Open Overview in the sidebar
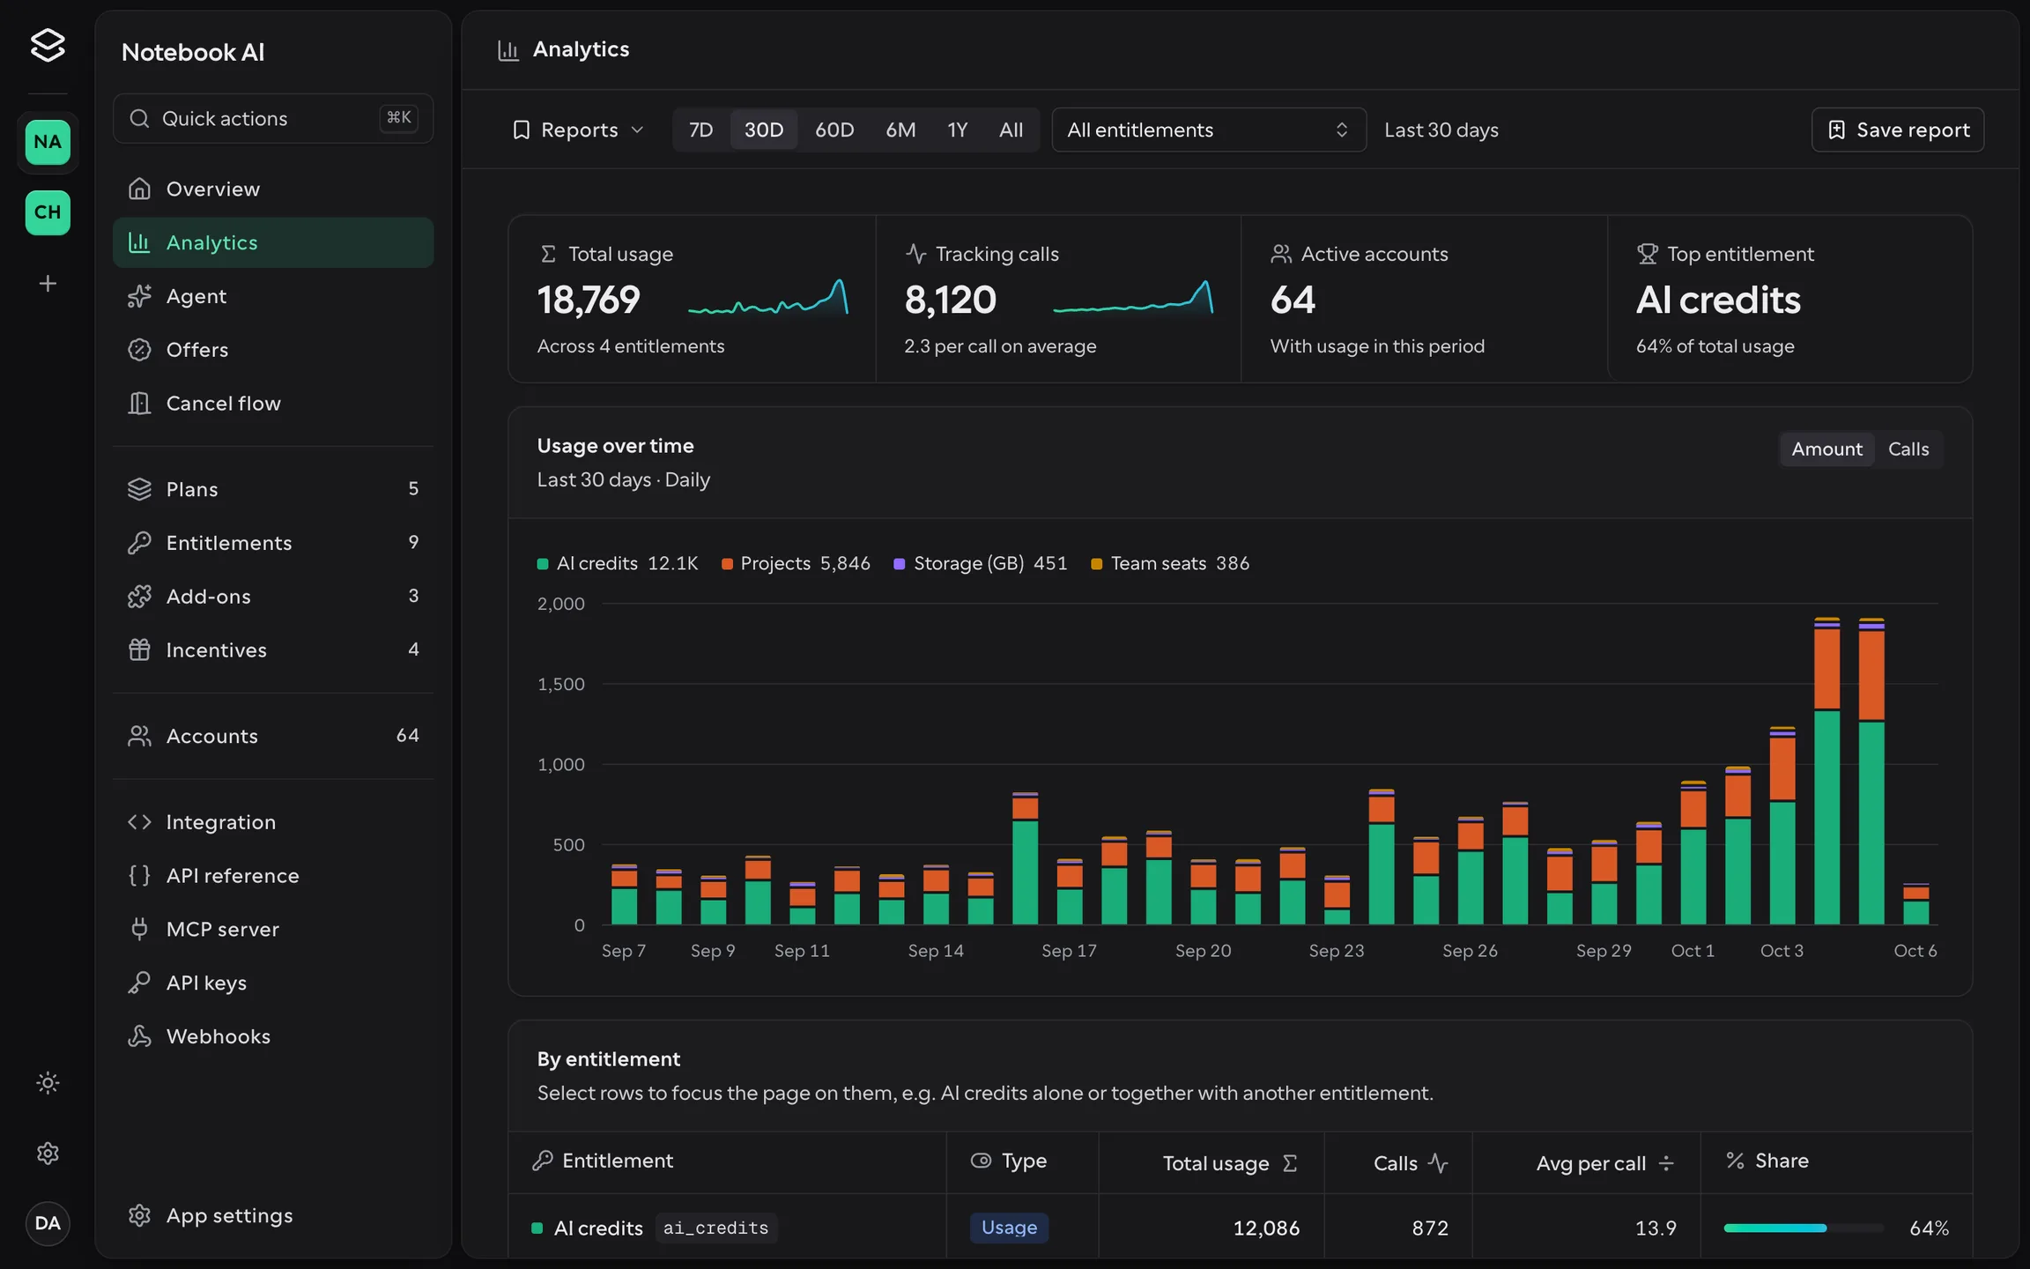This screenshot has height=1269, width=2030. pyautogui.click(x=273, y=189)
